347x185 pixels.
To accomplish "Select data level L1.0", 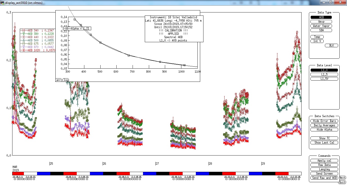I will pos(324,70).
